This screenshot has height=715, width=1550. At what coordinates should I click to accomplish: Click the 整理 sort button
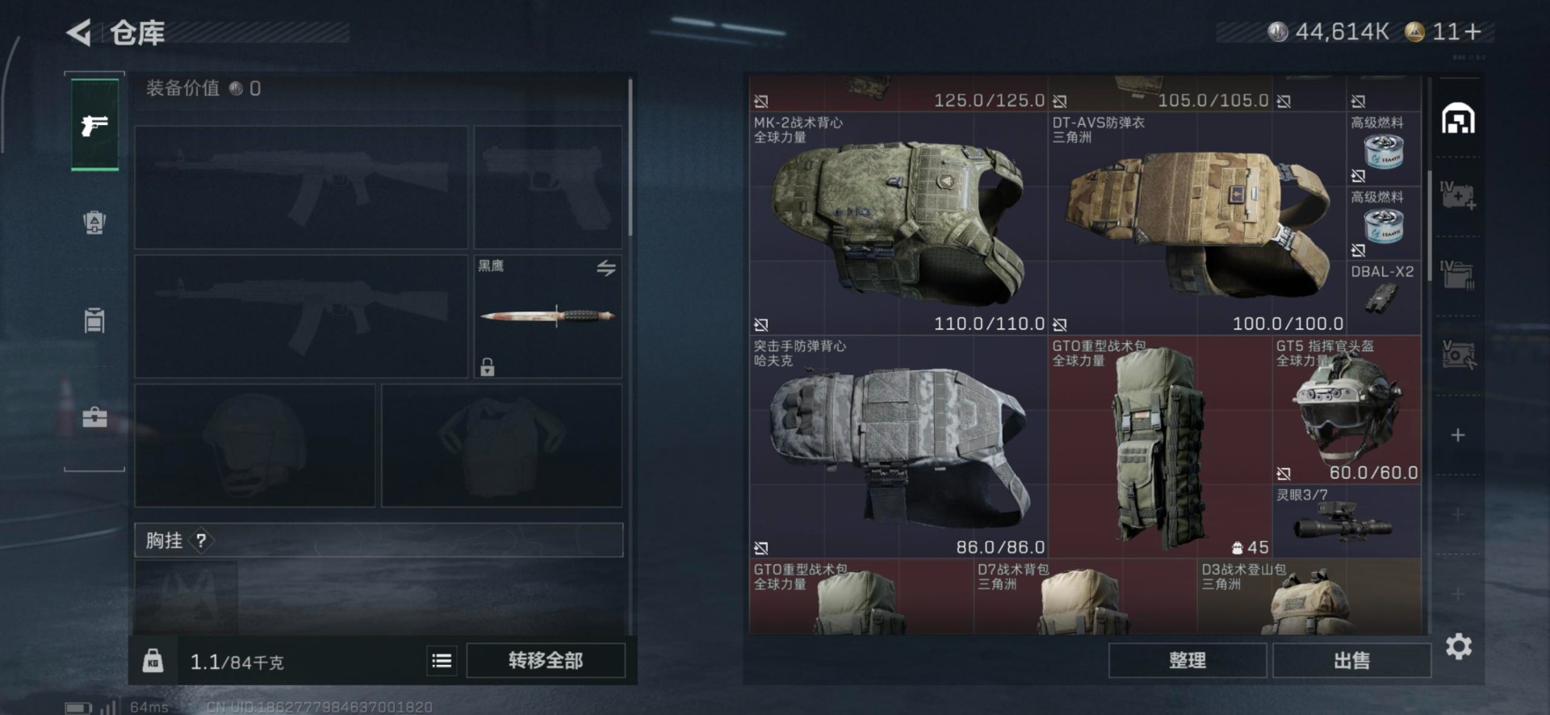pos(1188,660)
